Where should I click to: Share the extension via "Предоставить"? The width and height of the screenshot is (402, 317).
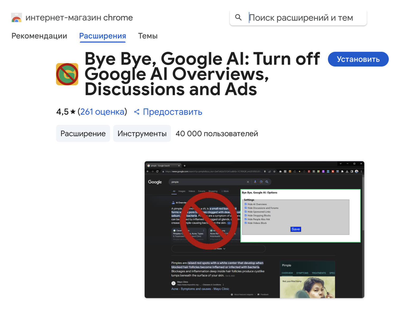click(x=168, y=112)
